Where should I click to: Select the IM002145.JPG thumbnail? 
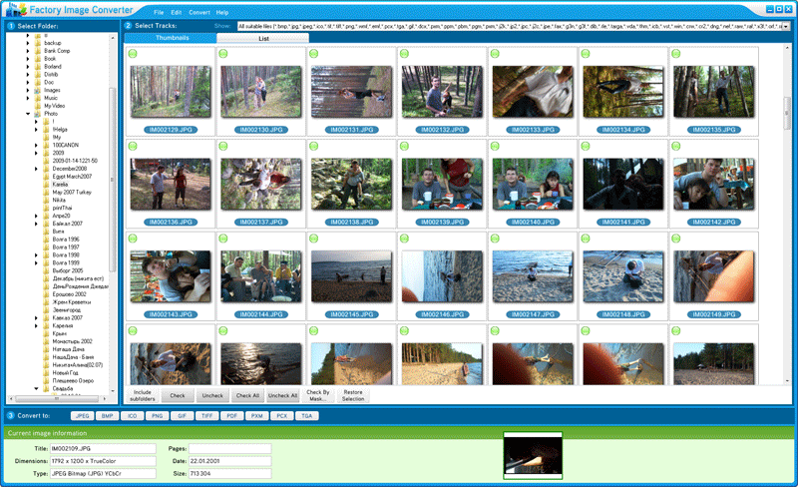[x=352, y=276]
